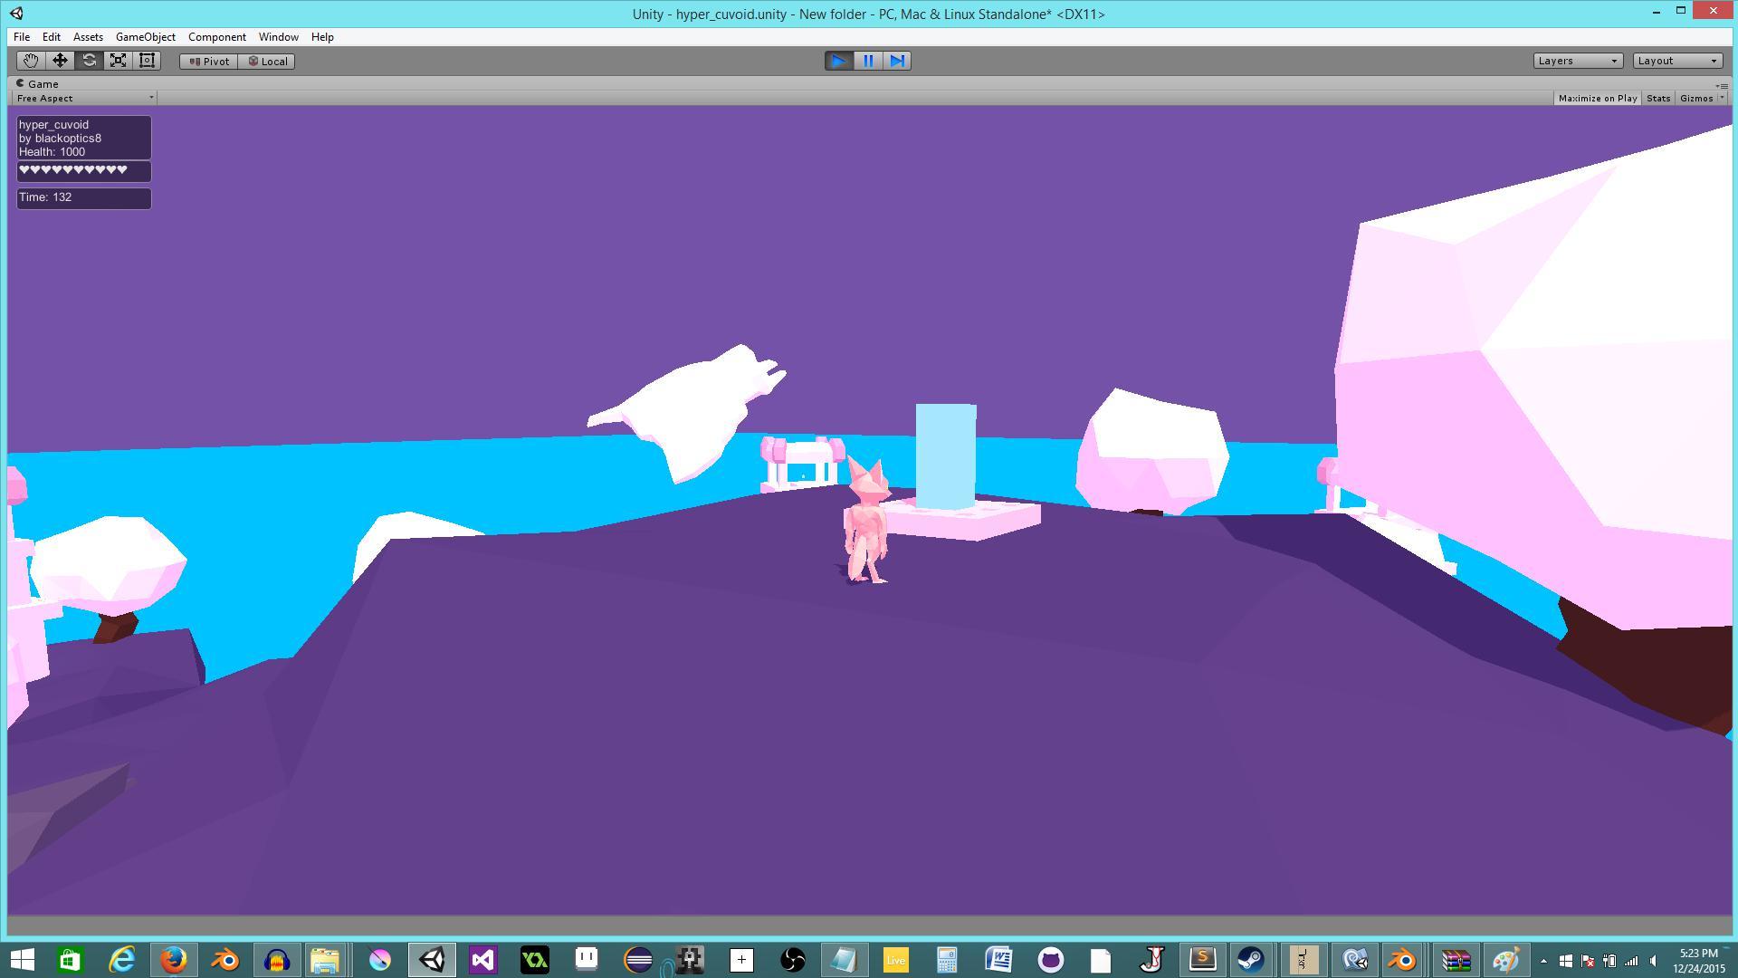The image size is (1738, 978).
Task: Open the Layers dropdown
Action: tap(1577, 61)
